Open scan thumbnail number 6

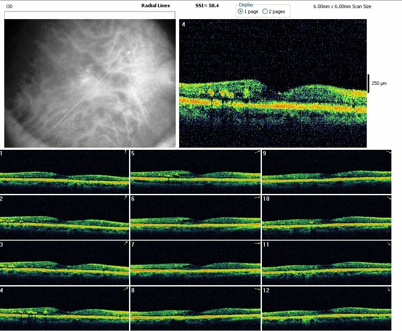point(195,217)
